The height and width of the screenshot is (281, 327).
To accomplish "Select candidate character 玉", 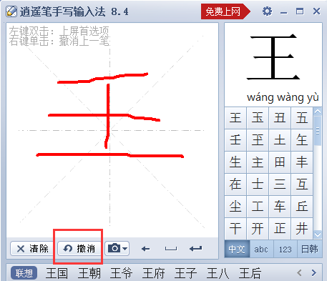I will 258,118.
